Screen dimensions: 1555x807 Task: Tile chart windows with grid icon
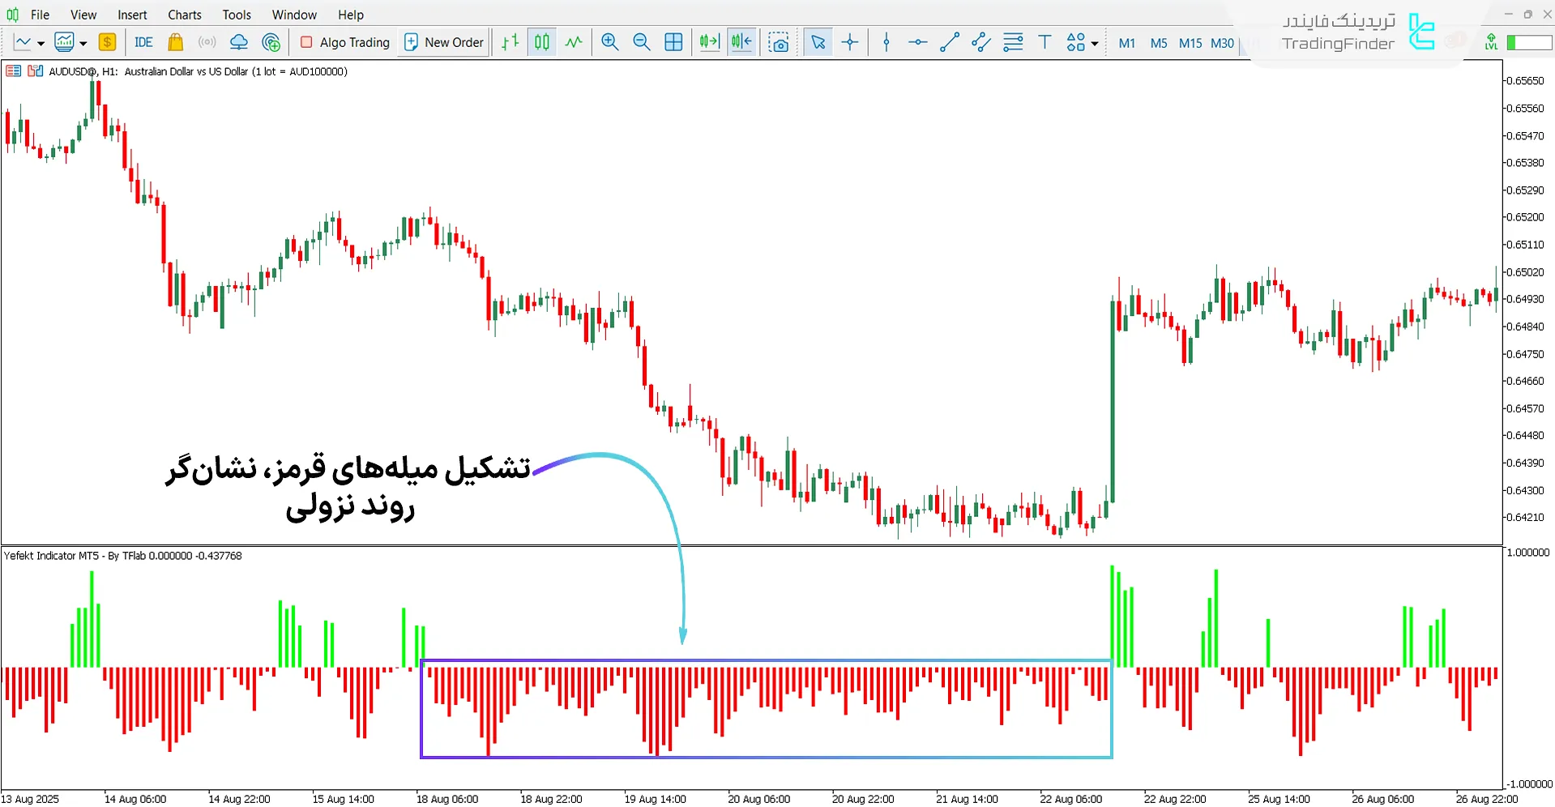click(673, 42)
